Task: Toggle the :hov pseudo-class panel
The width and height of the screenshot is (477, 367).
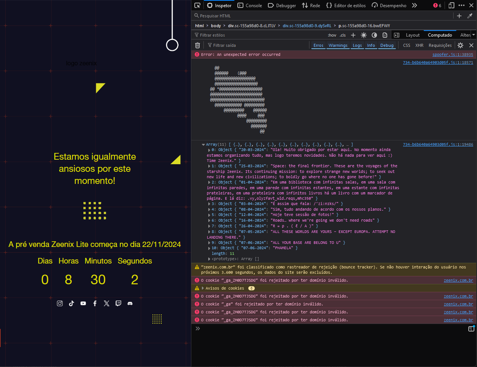Action: click(x=332, y=35)
